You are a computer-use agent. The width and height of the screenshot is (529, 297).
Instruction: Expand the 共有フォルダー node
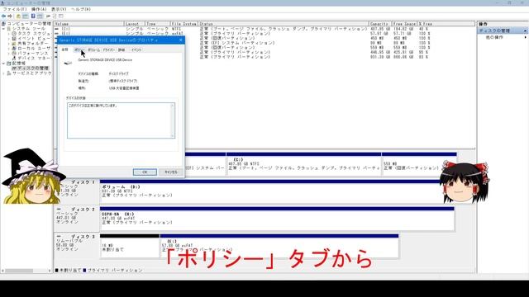9,44
